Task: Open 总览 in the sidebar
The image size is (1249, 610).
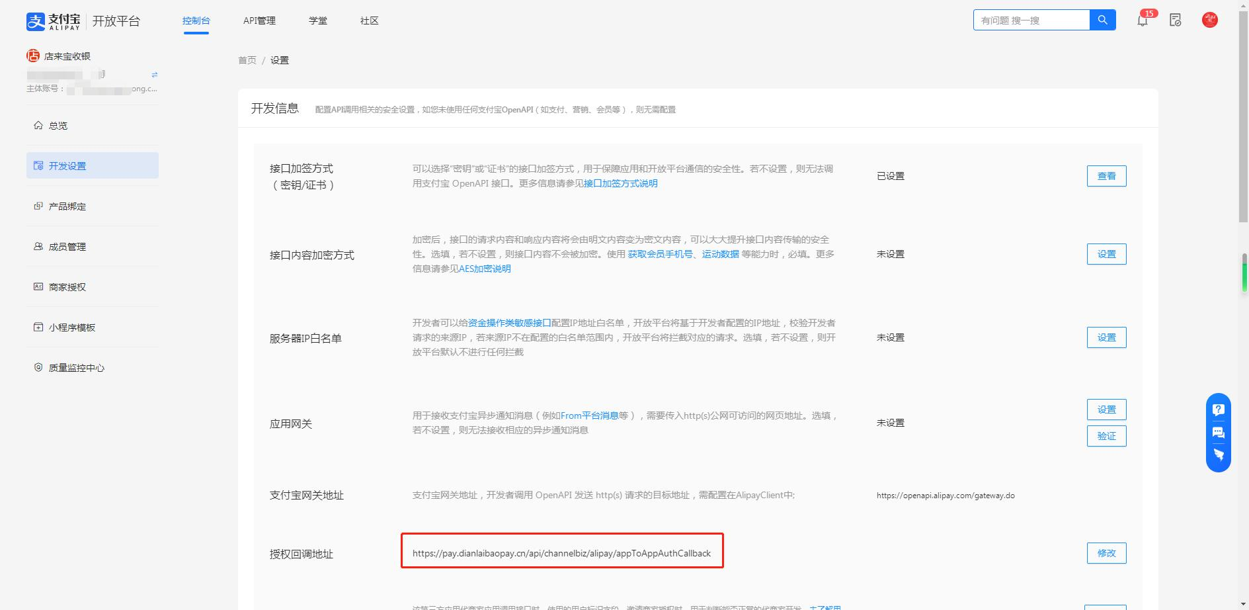Action: pos(58,126)
